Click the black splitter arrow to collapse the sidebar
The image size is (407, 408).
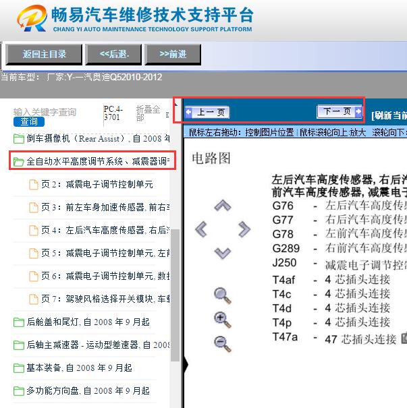pos(186,364)
